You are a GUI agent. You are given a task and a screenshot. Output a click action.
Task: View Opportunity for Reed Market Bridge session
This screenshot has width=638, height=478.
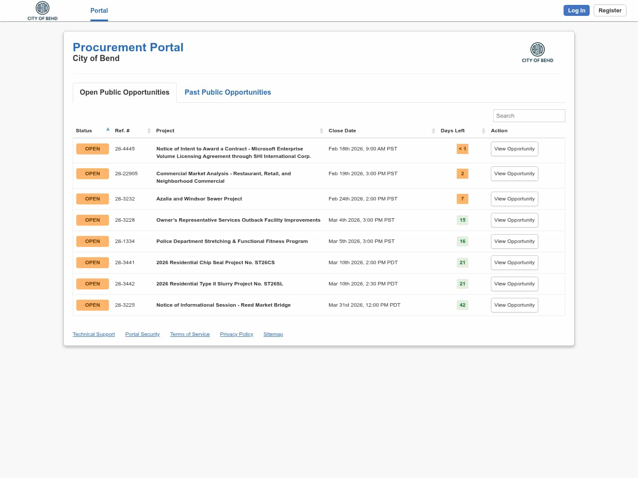514,305
